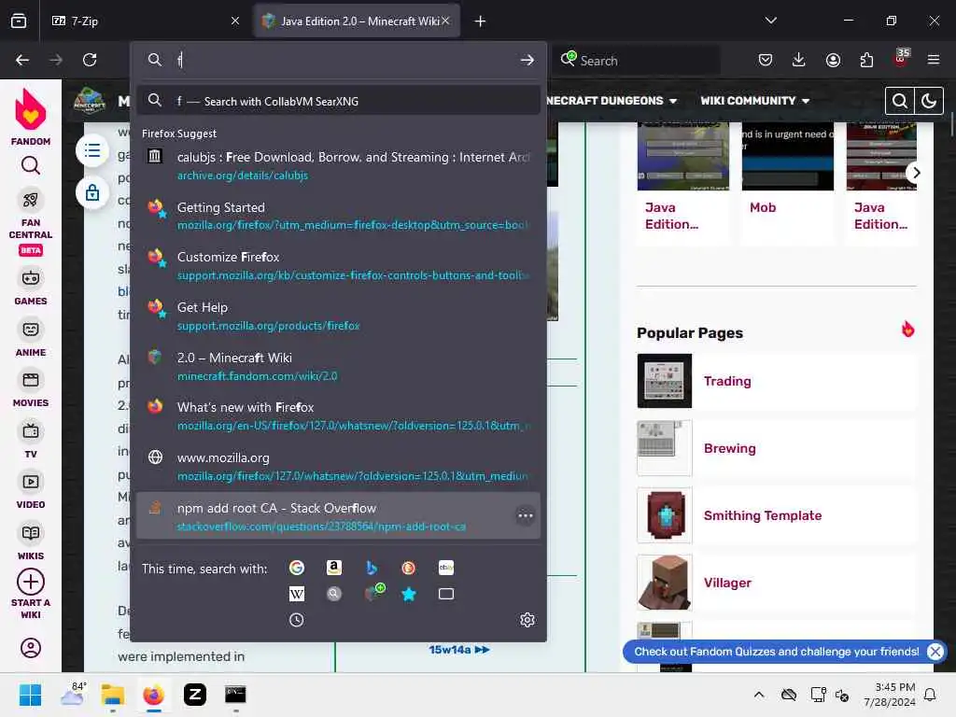This screenshot has width=956, height=717.
Task: Open Video in Fandom sidebar
Action: pyautogui.click(x=31, y=490)
